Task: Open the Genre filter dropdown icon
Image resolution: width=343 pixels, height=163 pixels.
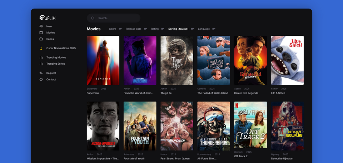Action: coord(120,29)
